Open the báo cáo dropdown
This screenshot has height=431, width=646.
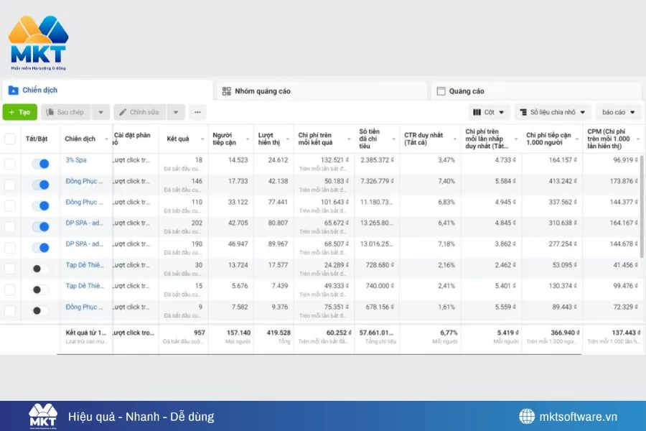[x=616, y=112]
